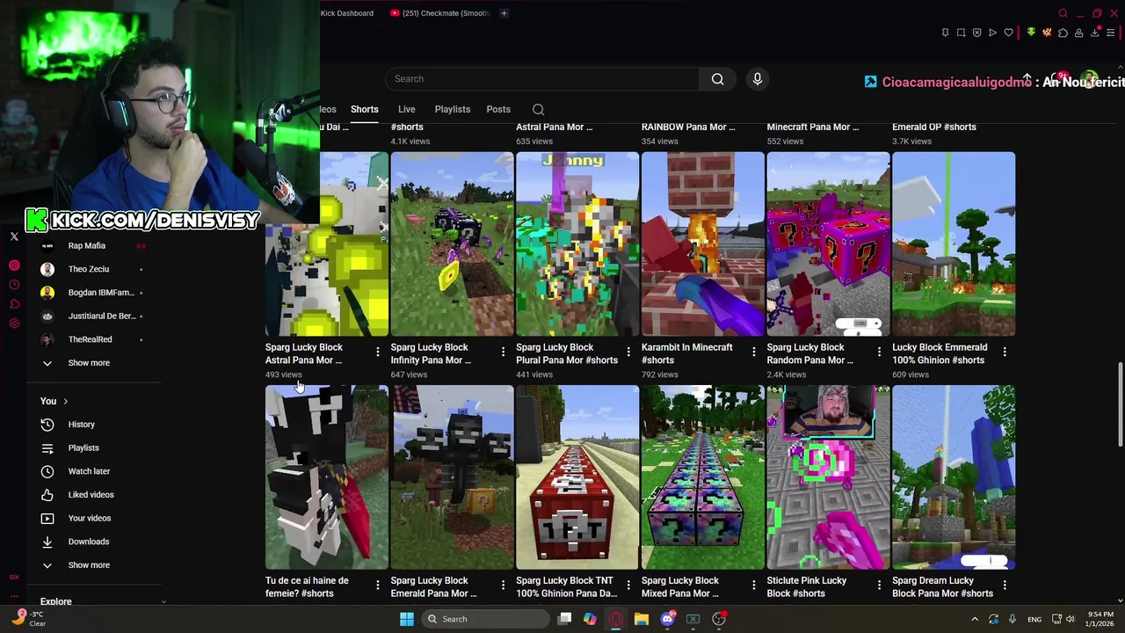Open History in the sidebar
Viewport: 1125px width, 633px height.
point(82,425)
